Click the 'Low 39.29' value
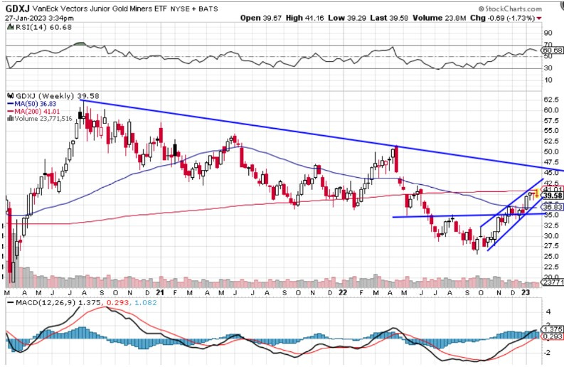Screen dimensions: 564x367 (346, 18)
